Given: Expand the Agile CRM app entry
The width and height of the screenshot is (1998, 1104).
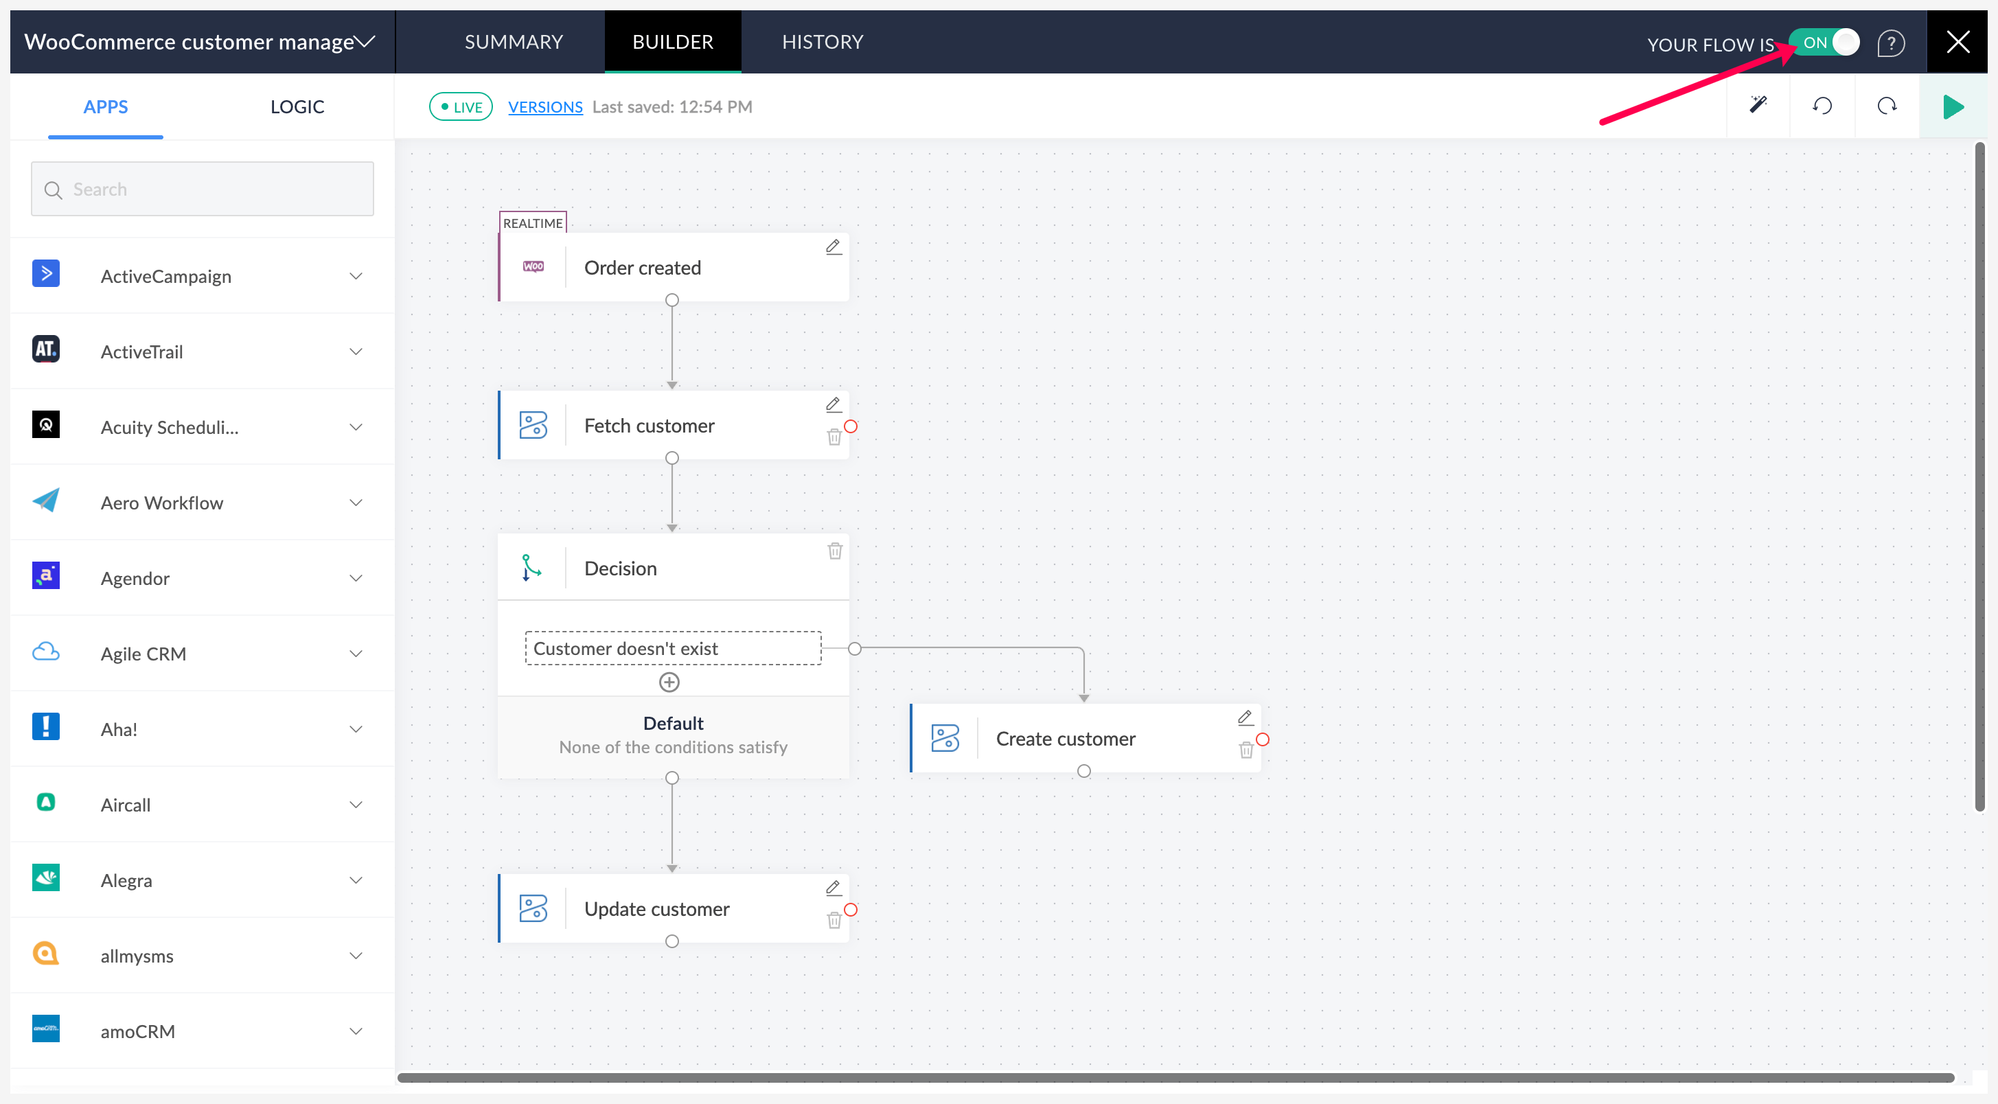Looking at the screenshot, I should click(x=356, y=654).
